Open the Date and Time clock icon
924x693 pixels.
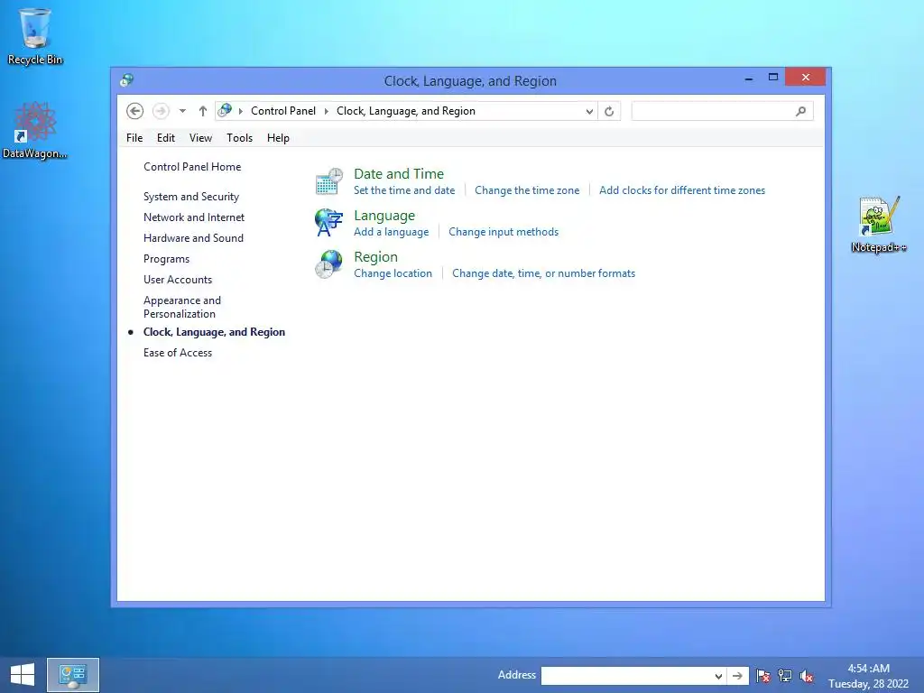pos(328,180)
